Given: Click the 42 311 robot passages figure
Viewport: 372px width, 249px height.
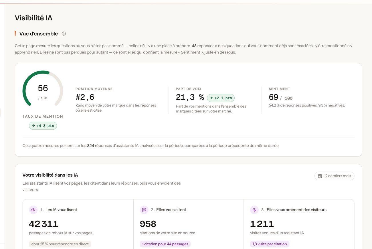Looking at the screenshot, I should click(44, 224).
